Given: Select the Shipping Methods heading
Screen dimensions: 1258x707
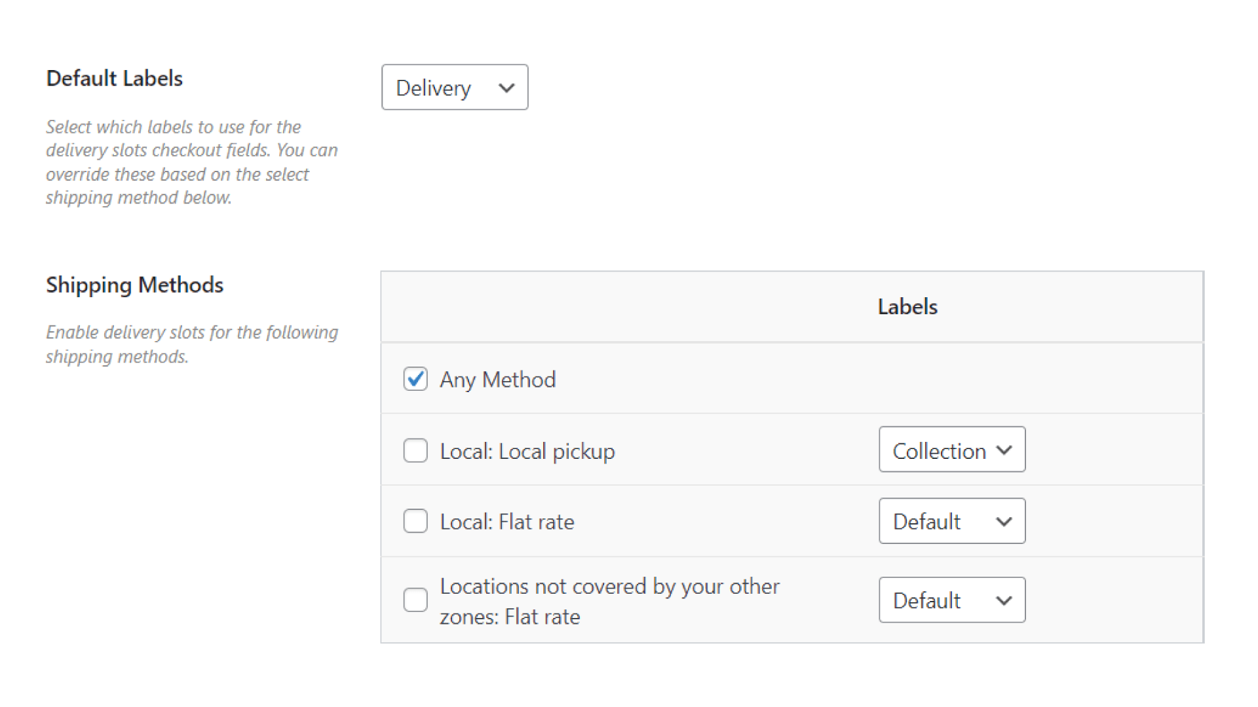Looking at the screenshot, I should [x=134, y=285].
